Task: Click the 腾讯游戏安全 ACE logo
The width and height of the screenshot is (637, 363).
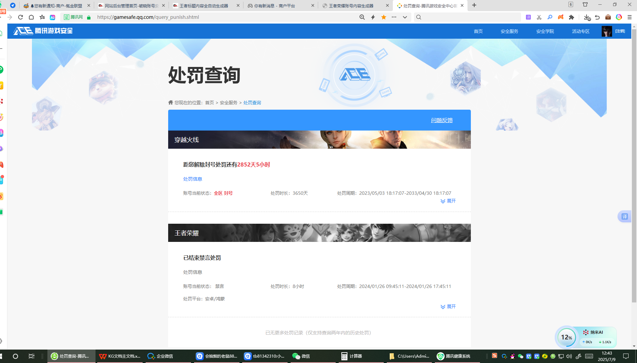Action: [43, 31]
